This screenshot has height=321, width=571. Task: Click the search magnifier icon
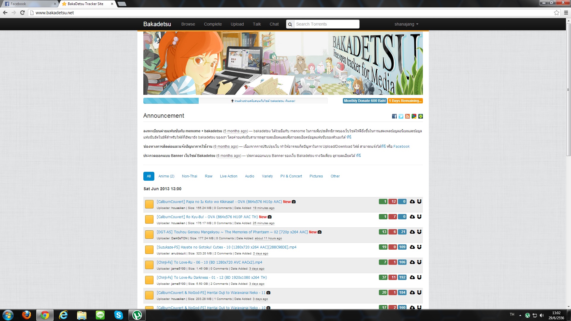(x=290, y=24)
